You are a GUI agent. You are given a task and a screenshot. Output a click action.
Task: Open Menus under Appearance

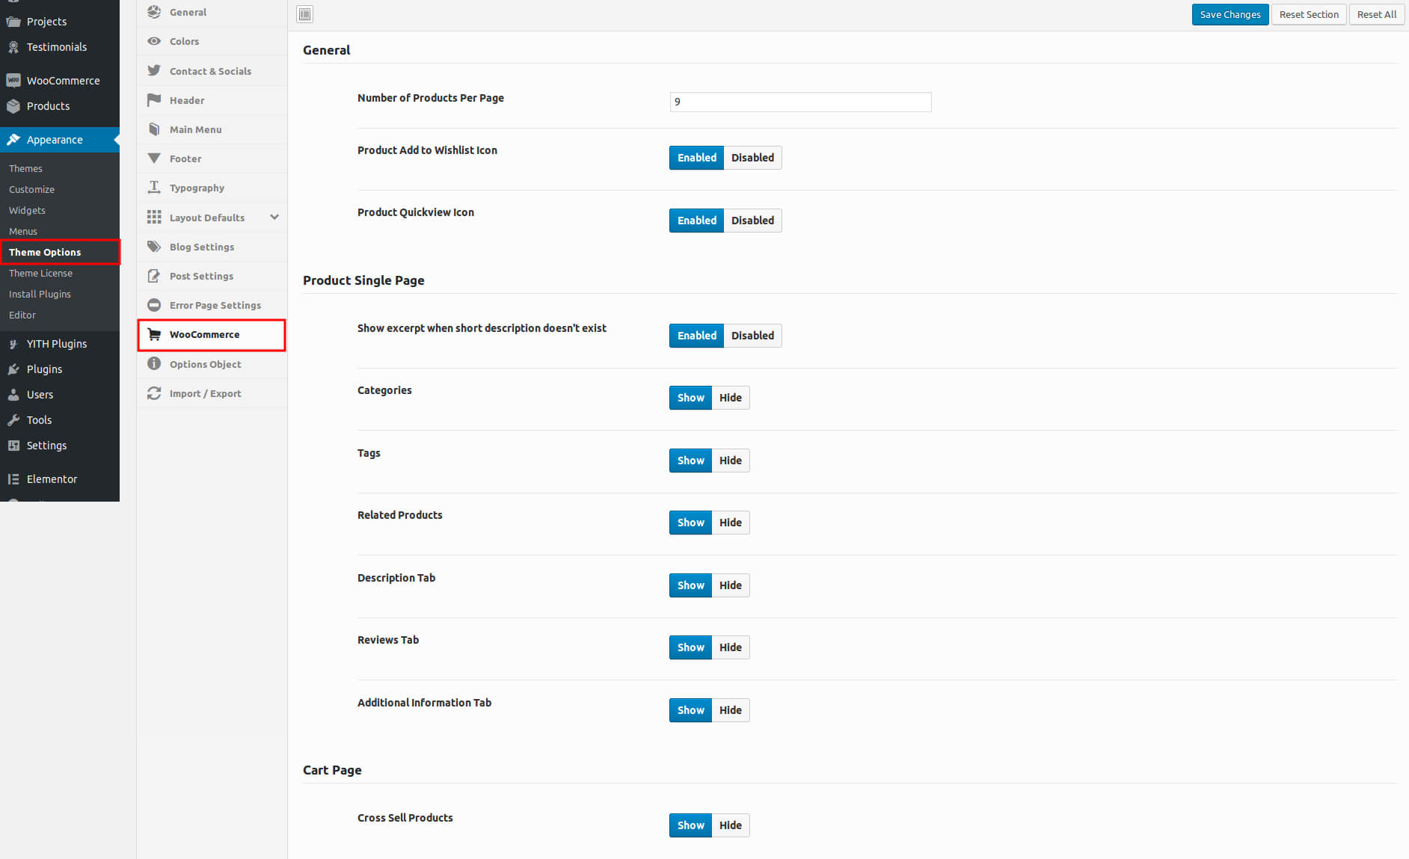(x=23, y=231)
